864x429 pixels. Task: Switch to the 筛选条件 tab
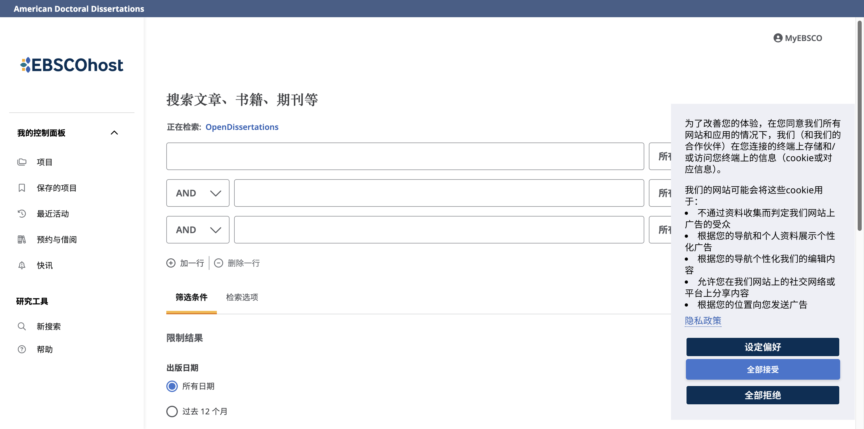(192, 297)
